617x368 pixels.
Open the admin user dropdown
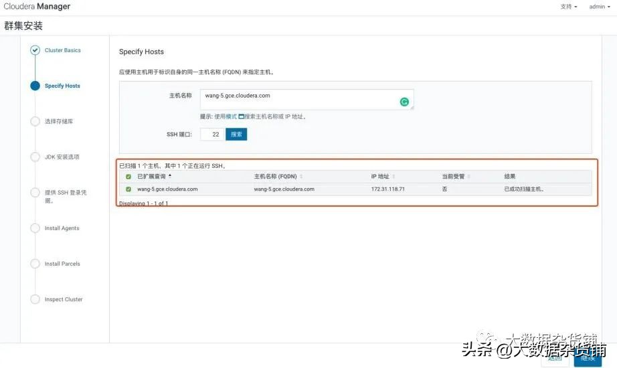coord(600,7)
